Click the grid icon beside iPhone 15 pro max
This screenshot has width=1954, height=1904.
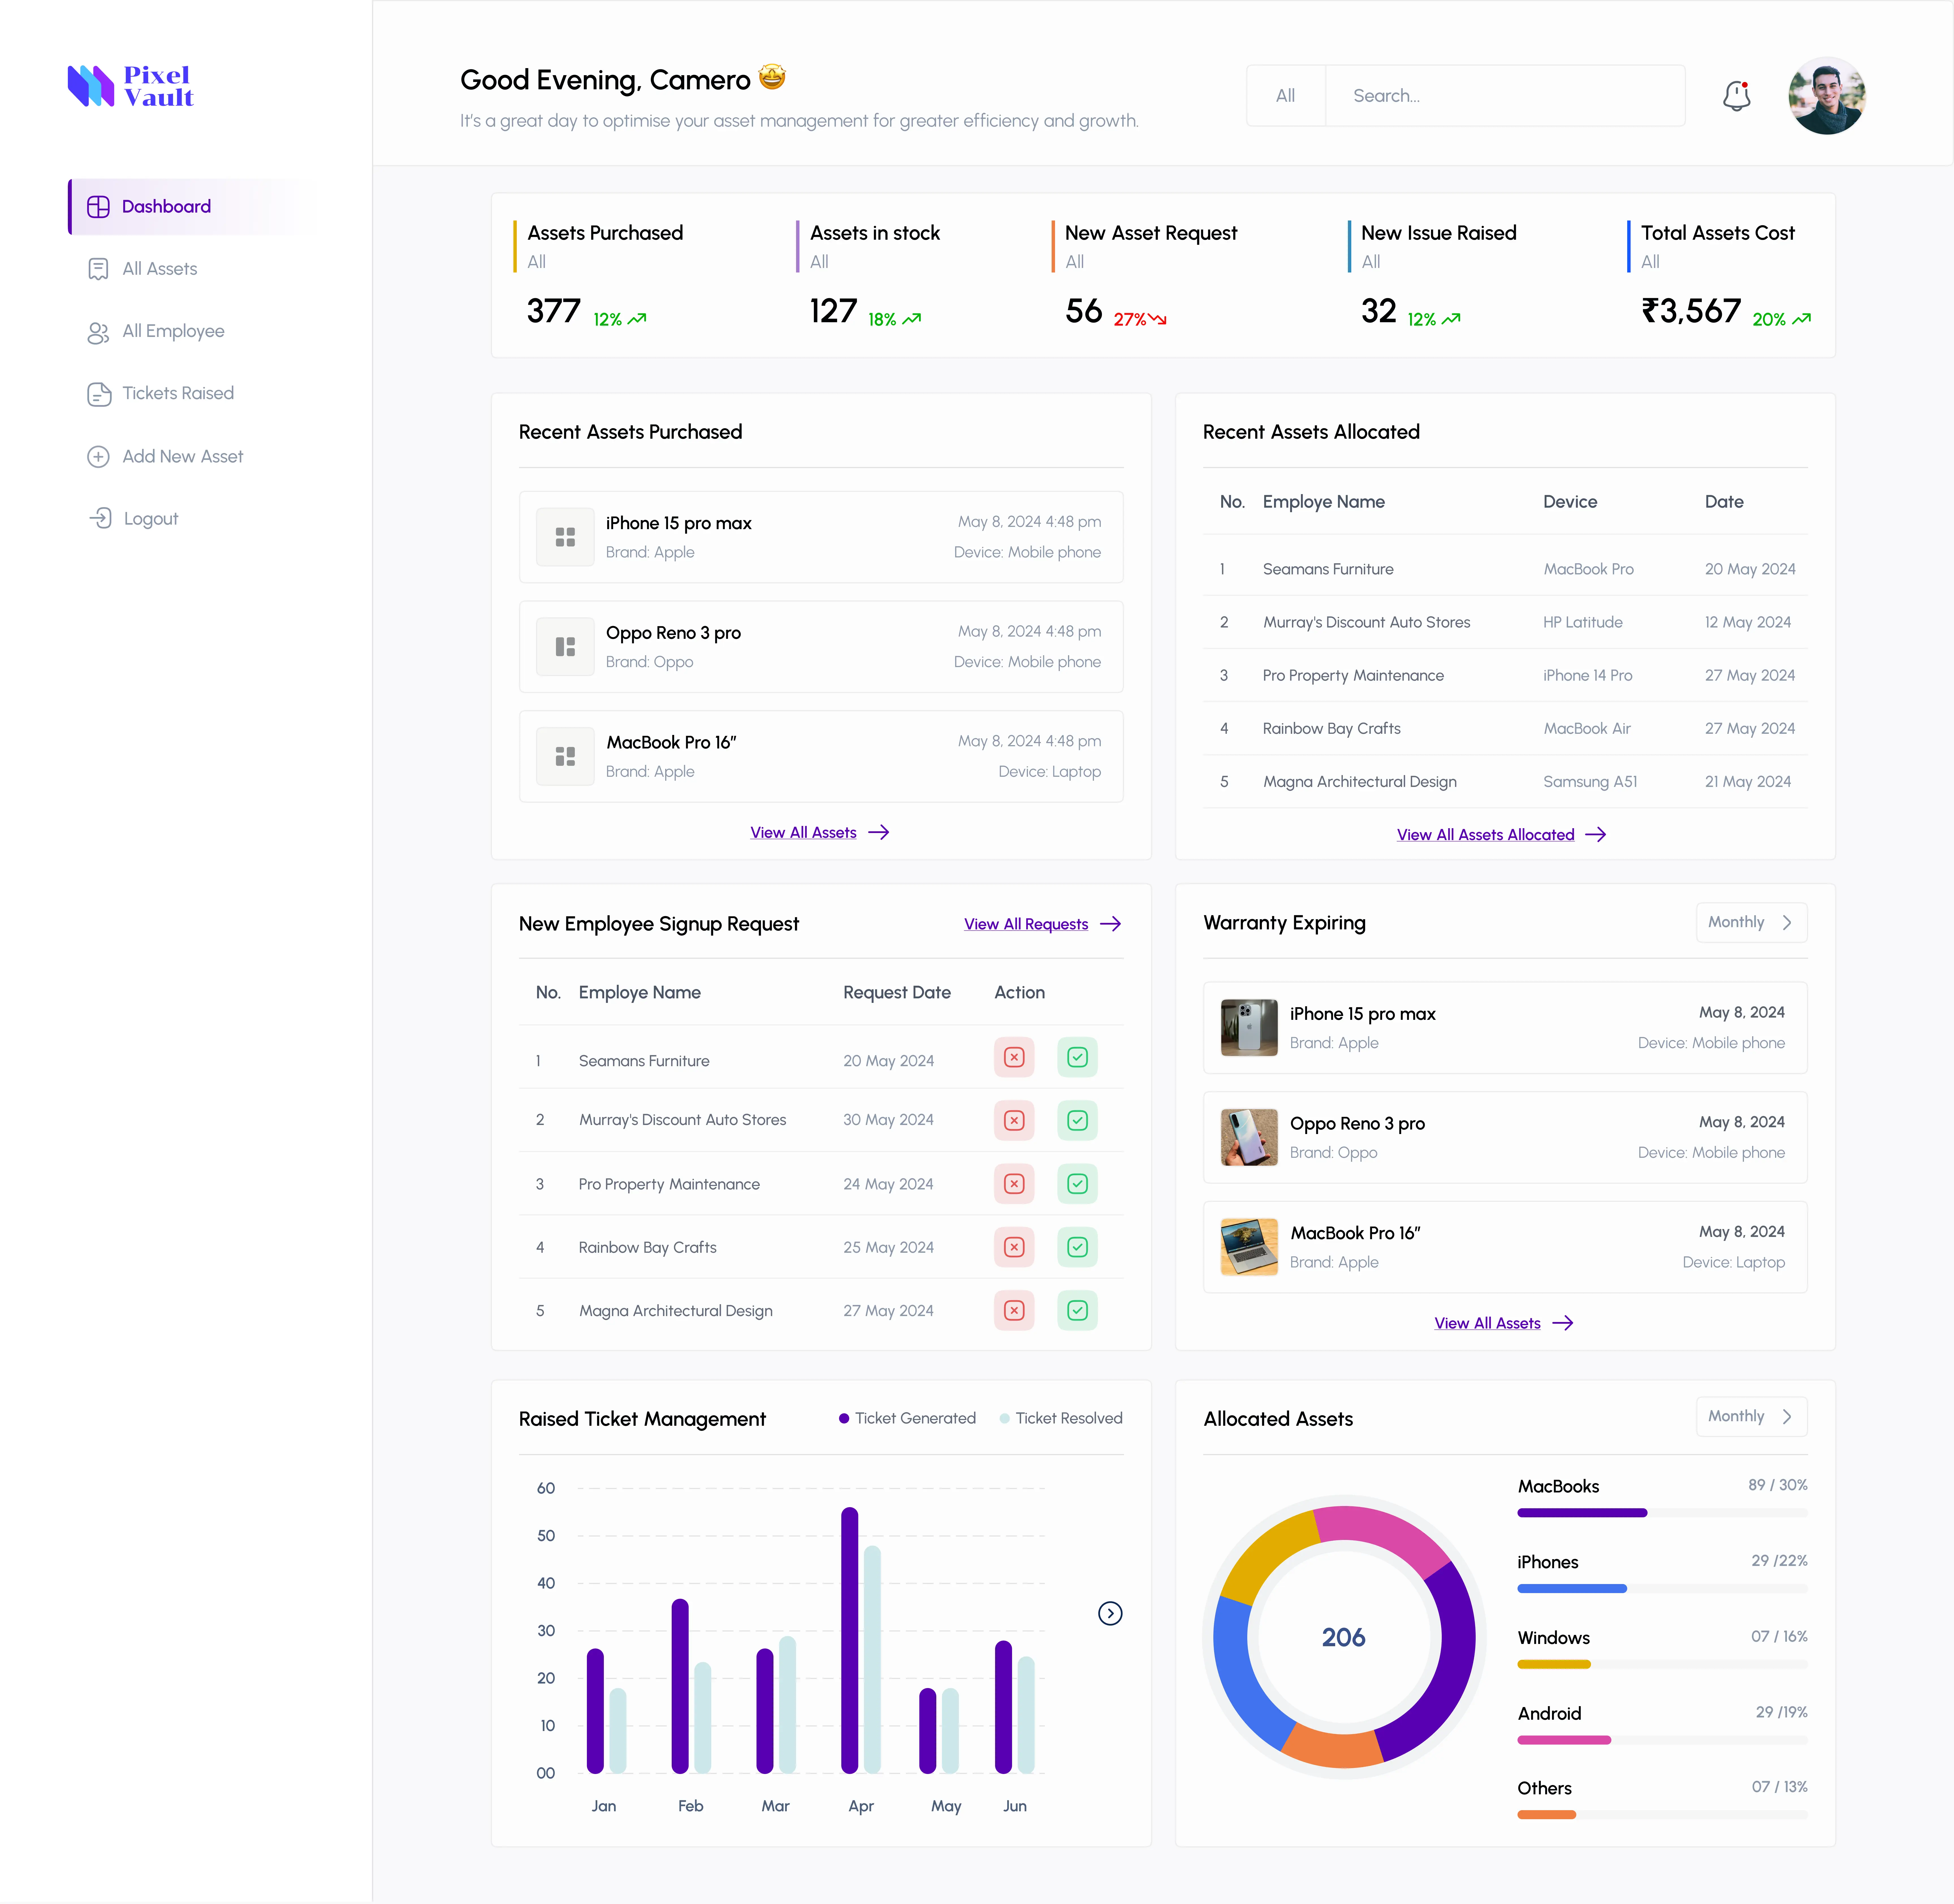(x=565, y=537)
